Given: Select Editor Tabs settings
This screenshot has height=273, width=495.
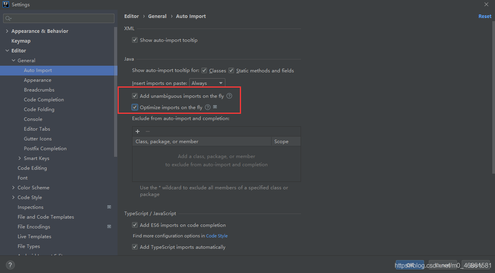Looking at the screenshot, I should [x=37, y=129].
